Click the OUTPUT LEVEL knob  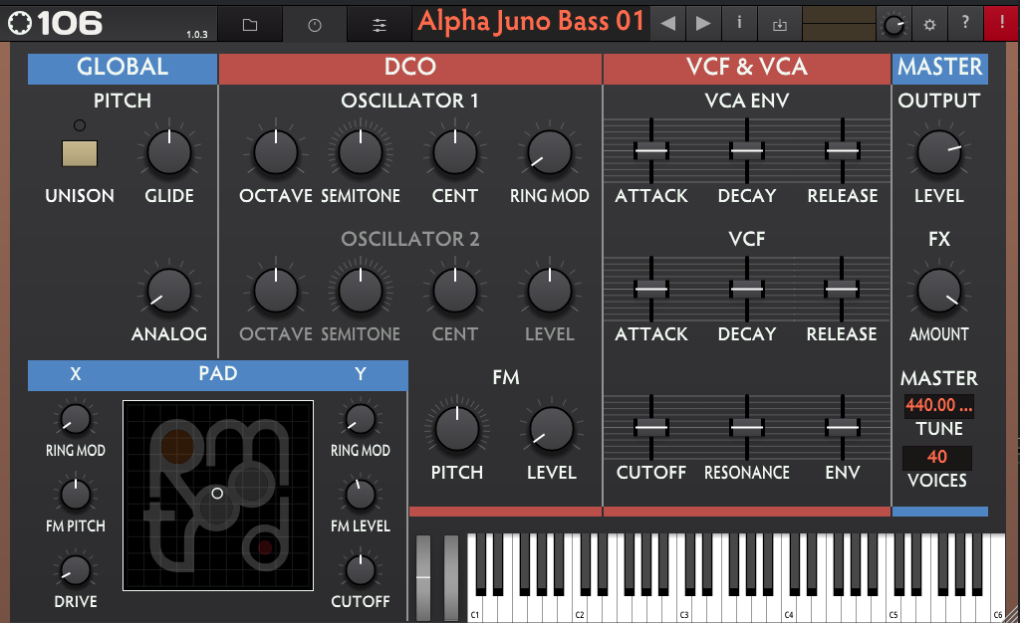[938, 152]
